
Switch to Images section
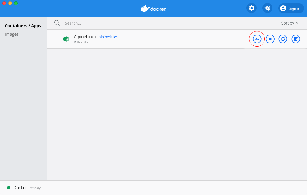coord(12,34)
